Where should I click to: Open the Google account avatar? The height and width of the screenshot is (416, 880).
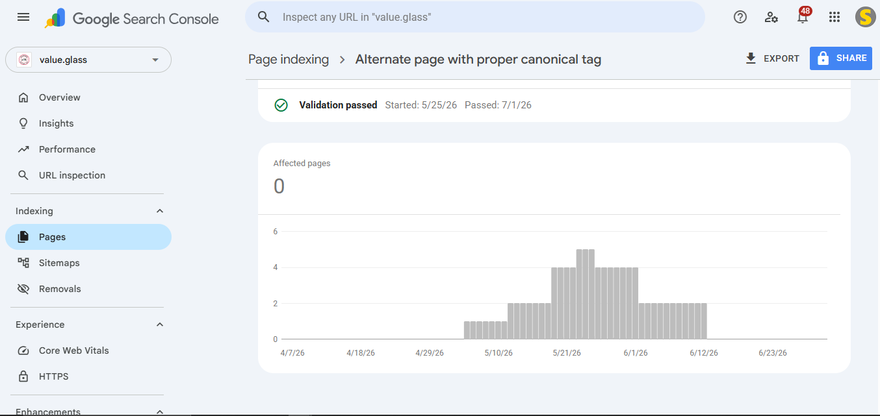point(865,18)
